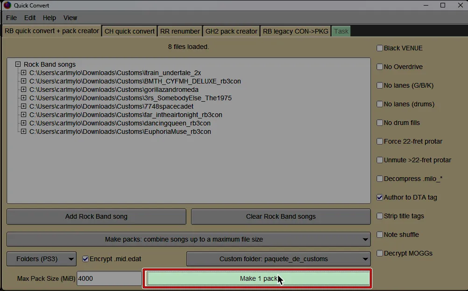Enable Unmute >22-fret protar checkbox
468x291 pixels.
380,160
